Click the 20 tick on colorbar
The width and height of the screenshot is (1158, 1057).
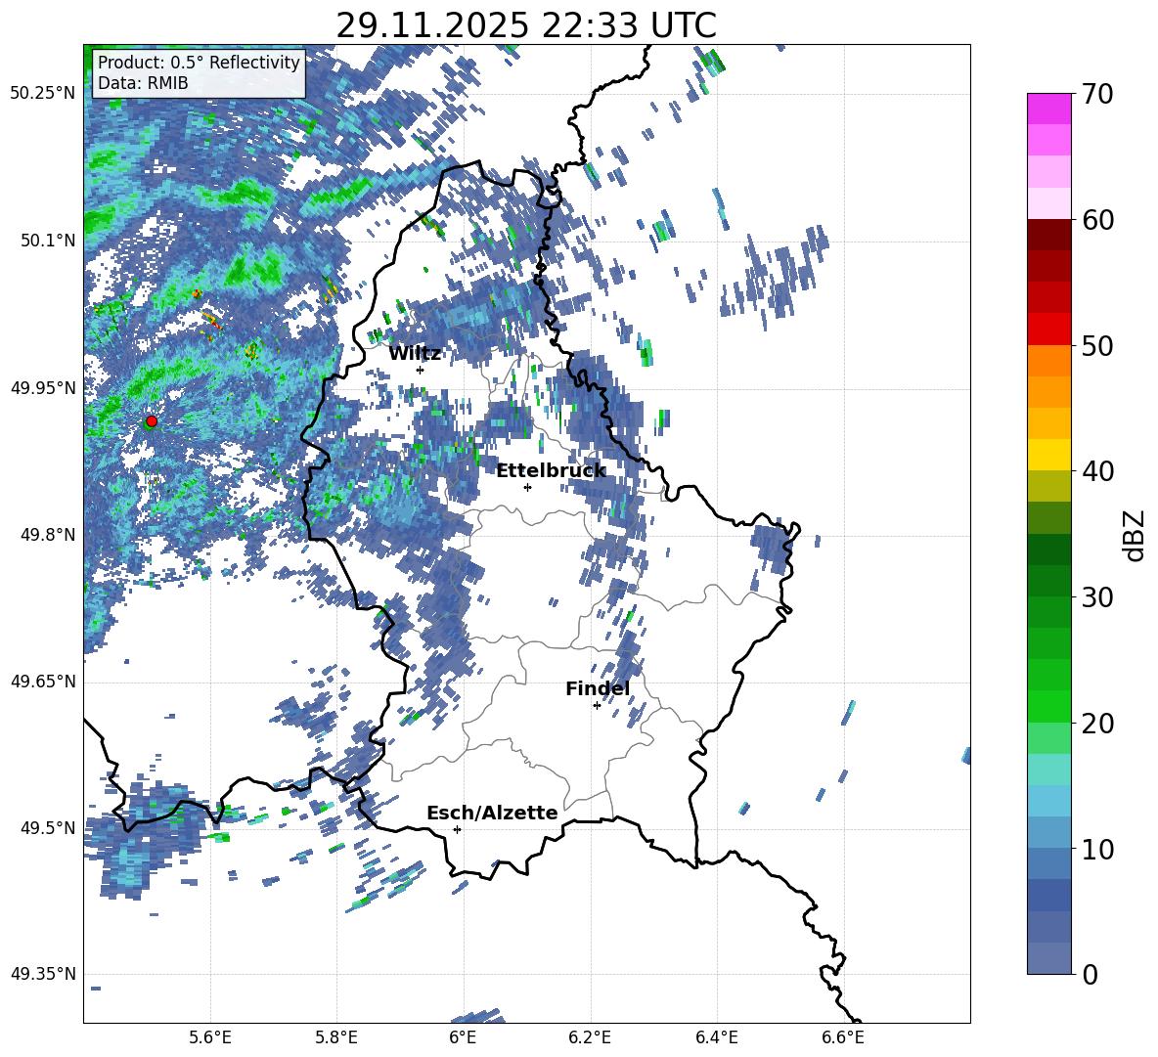[x=1098, y=724]
